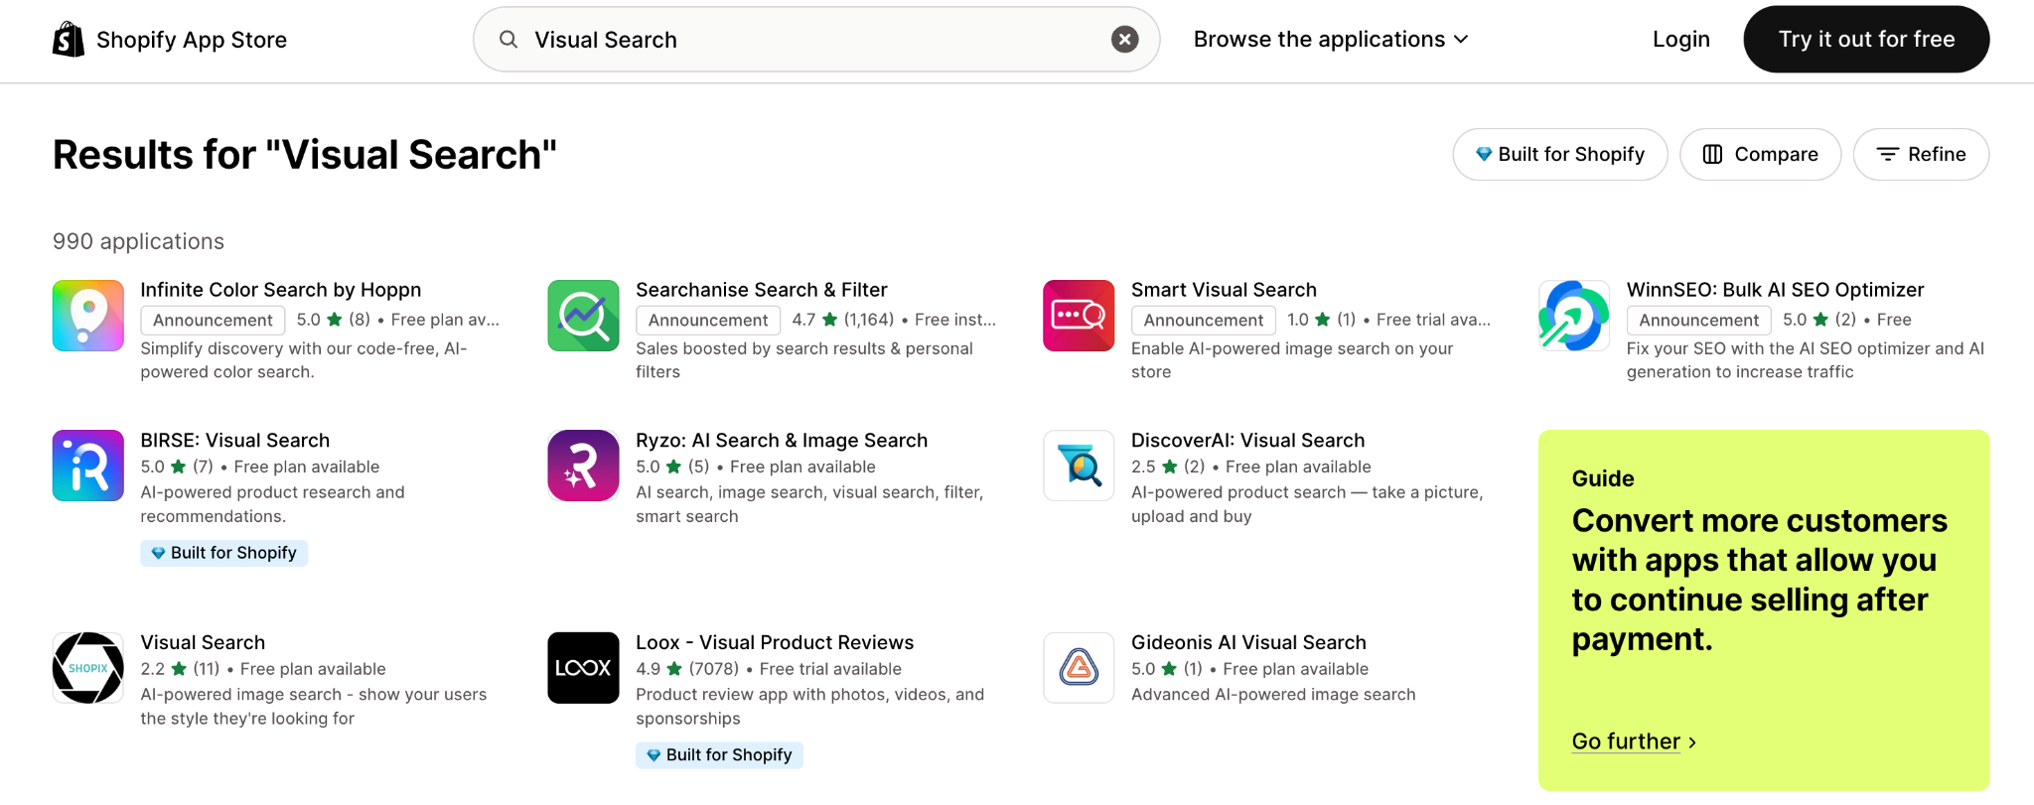This screenshot has width=2034, height=805.
Task: Expand the Browse the applications menu
Action: coord(1331,40)
